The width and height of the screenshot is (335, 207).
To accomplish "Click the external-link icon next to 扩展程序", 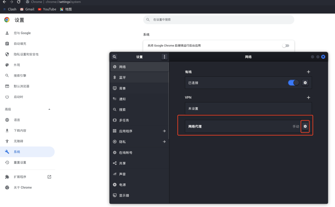I will (49, 177).
